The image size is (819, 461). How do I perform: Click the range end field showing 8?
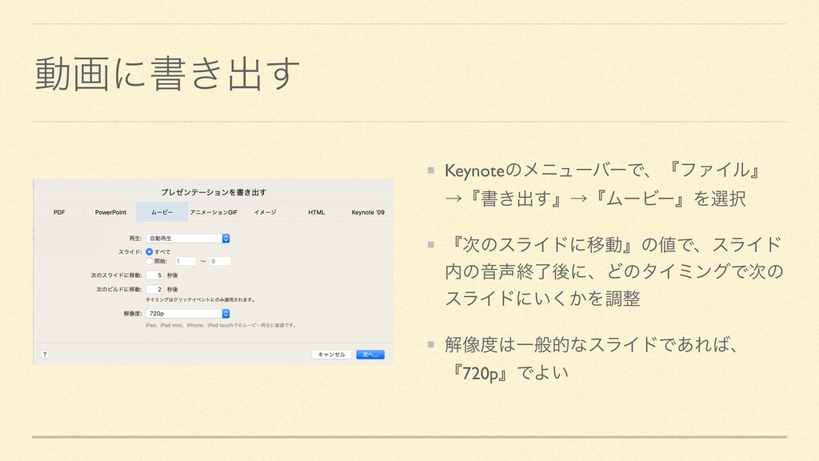221,261
